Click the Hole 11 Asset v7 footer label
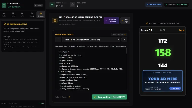The image size is (192, 108). click(x=63, y=97)
